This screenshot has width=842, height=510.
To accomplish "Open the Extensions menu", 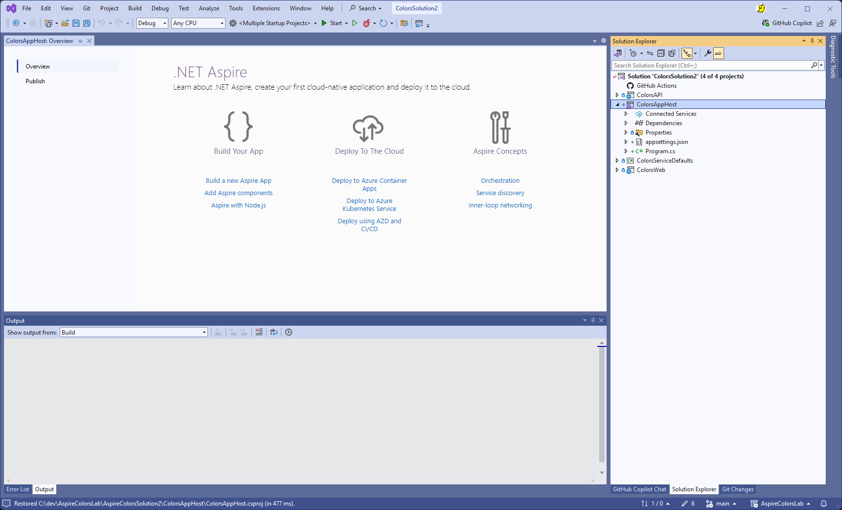I will [x=266, y=8].
